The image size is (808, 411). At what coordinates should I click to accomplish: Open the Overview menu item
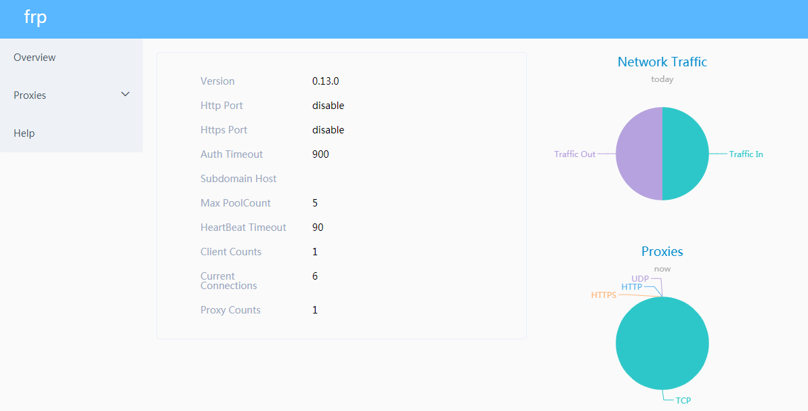71,57
